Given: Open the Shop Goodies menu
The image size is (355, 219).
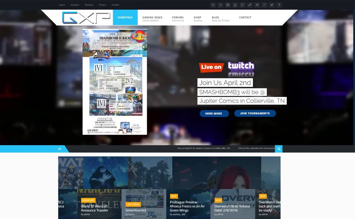Looking at the screenshot, I should pos(198,19).
